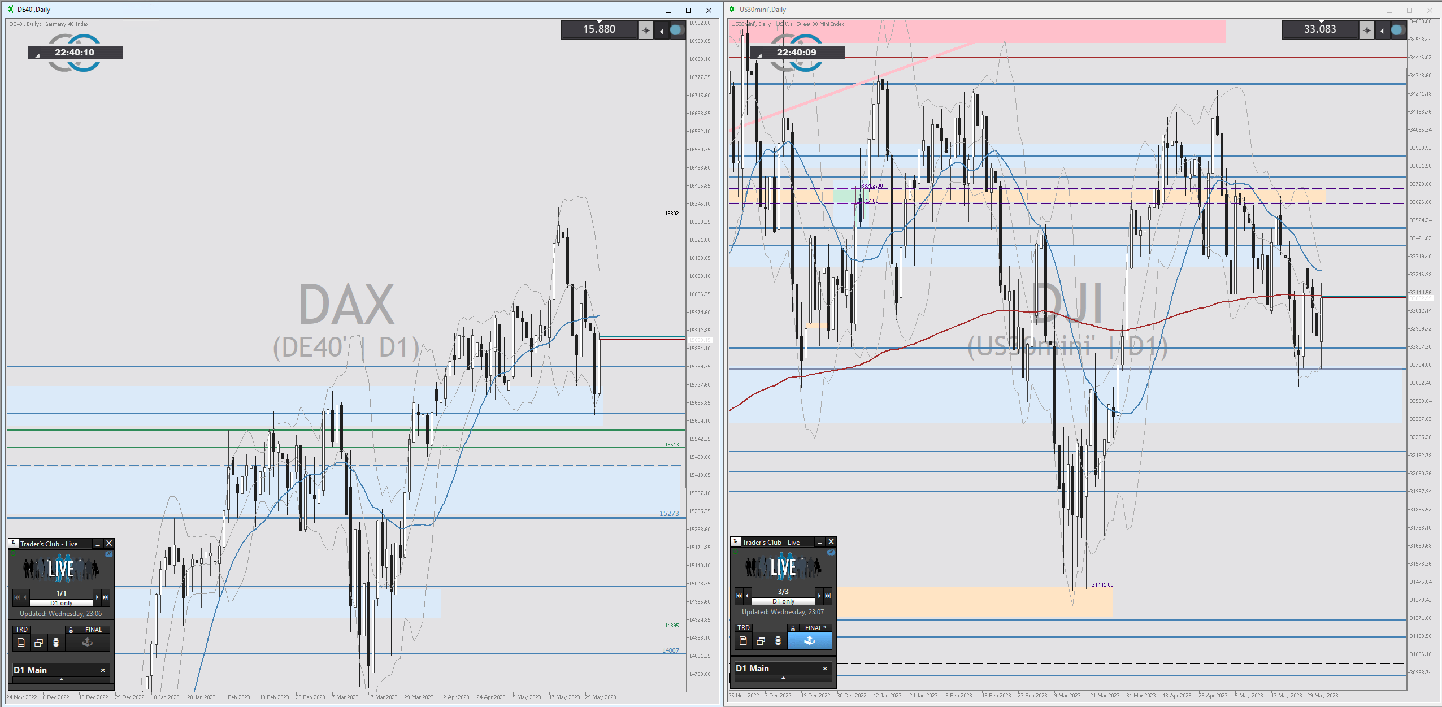Click the US30mini clock showing 22:40:09

pos(797,53)
